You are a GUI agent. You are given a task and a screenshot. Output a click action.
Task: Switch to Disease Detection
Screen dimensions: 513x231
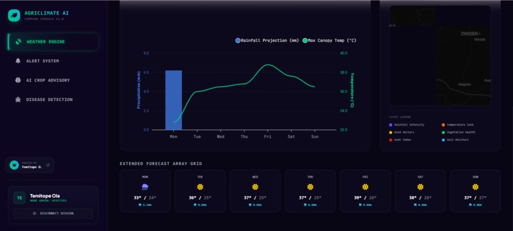(53, 100)
